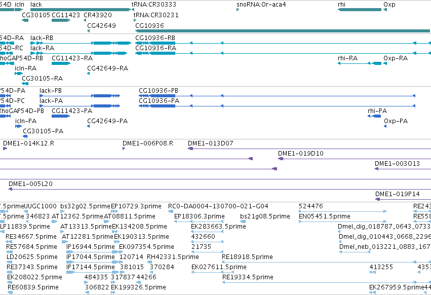The image size is (431, 295).
Task: Select the CG30105-PA protein label
Action: coord(43,131)
